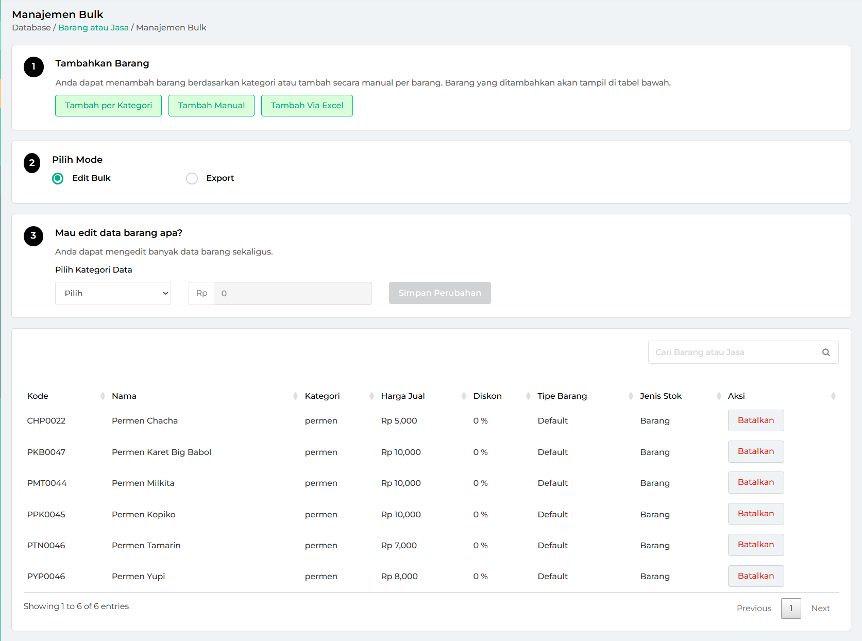This screenshot has width=862, height=641.
Task: Click code cell PKB0047
Action: [46, 452]
